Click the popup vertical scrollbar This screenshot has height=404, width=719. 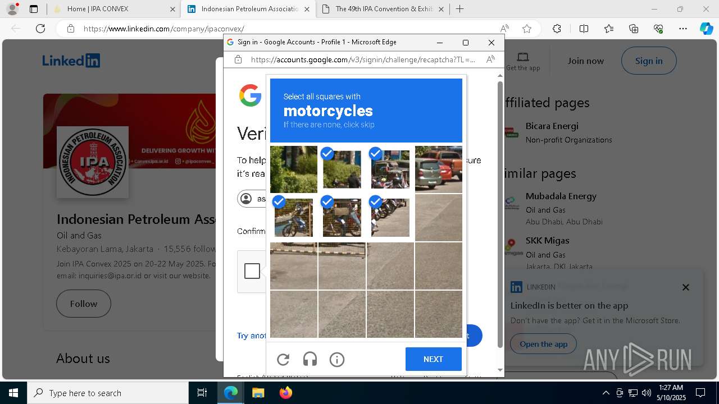500,213
